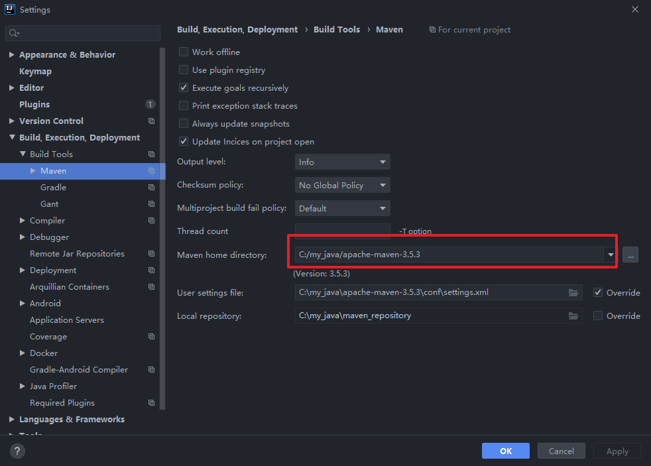Click the folder icon in User settings file
Screen dimensions: 651x466
[573, 292]
